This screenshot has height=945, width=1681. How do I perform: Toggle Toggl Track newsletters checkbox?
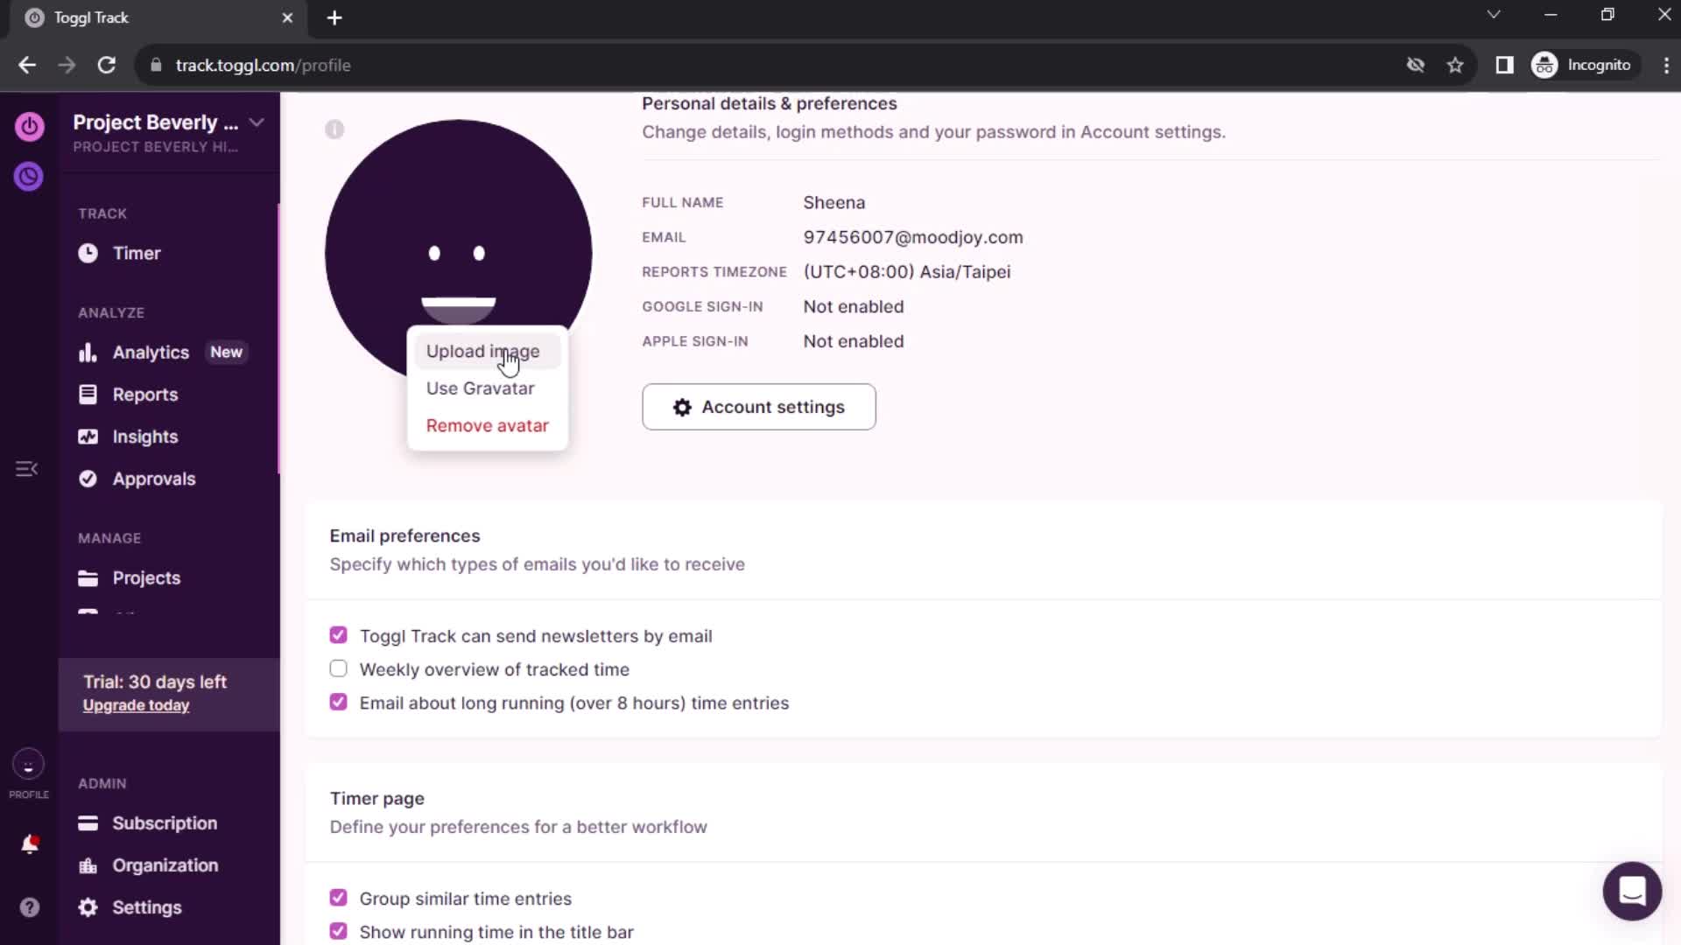point(338,636)
